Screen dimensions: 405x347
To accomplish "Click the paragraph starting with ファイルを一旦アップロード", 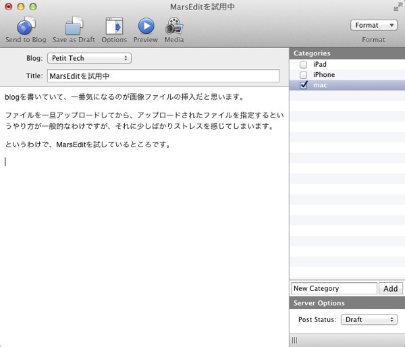I will 144,121.
